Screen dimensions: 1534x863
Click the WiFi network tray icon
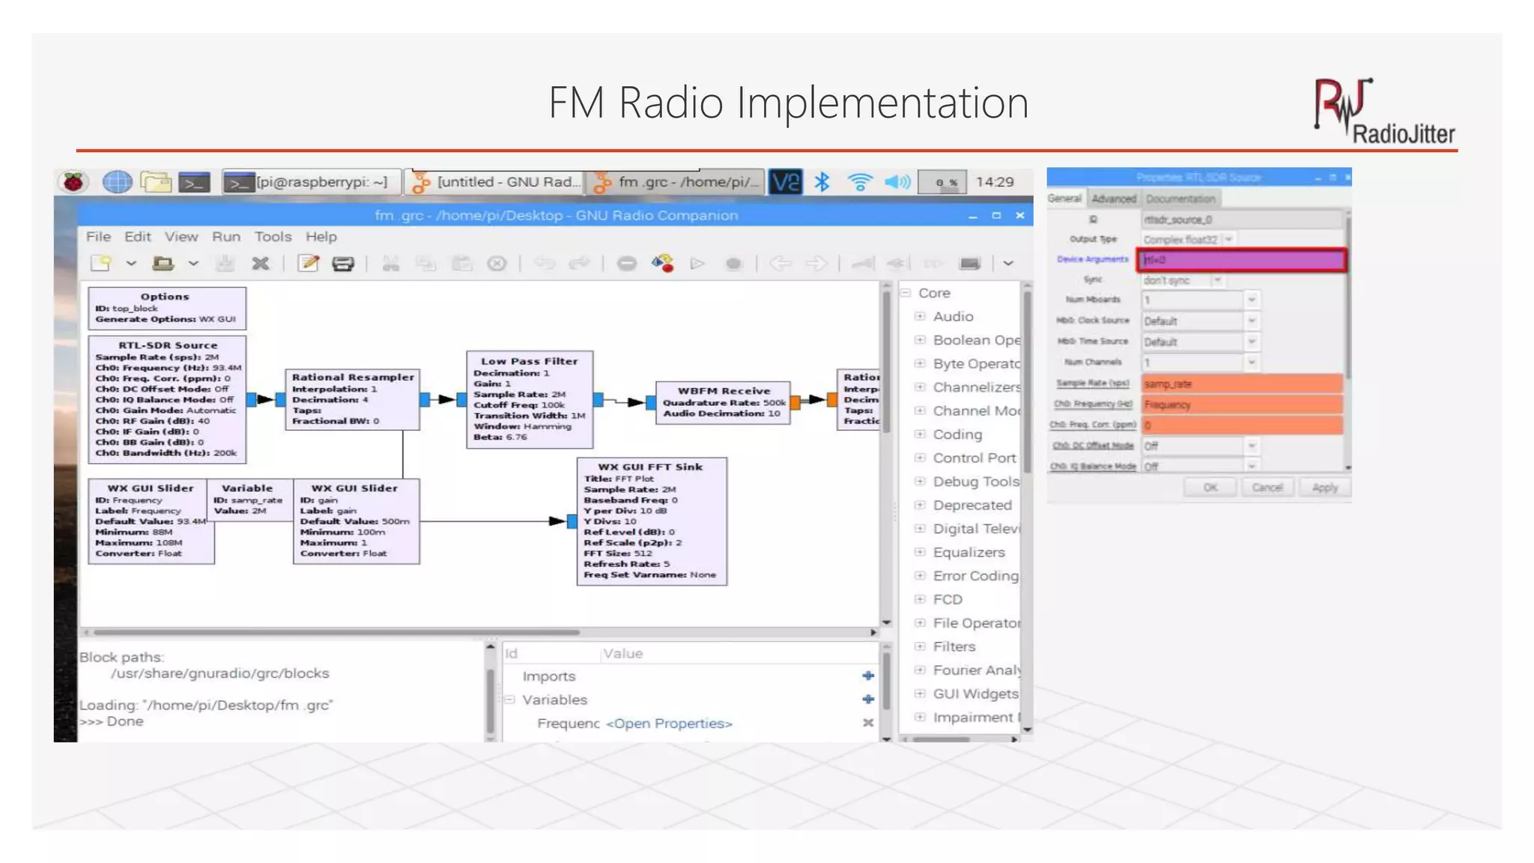(860, 182)
